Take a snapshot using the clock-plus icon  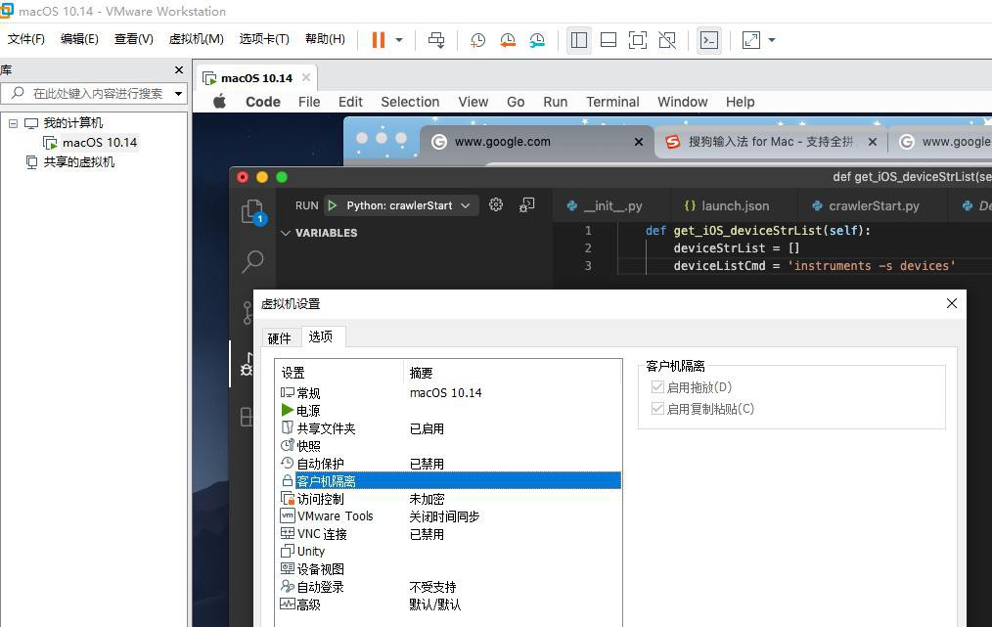tap(477, 40)
